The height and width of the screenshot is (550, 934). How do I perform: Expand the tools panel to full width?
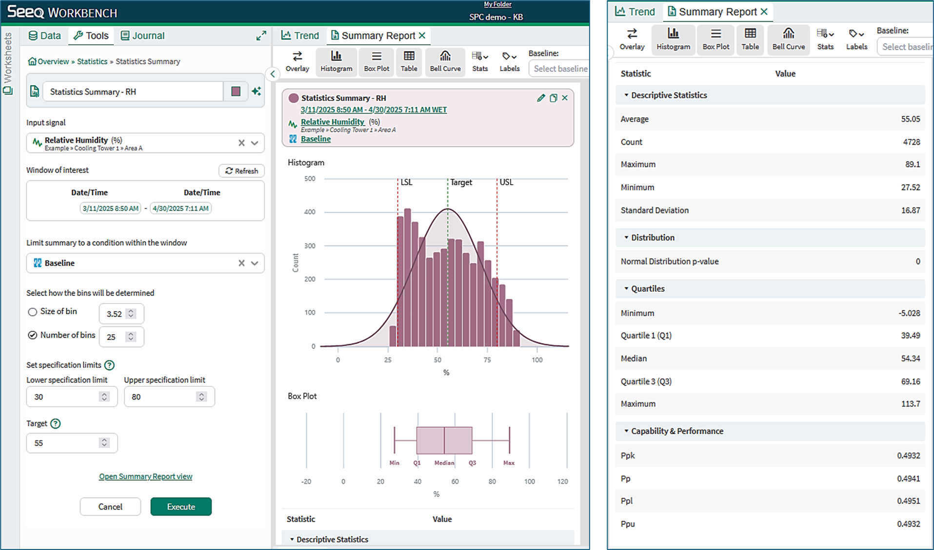[261, 36]
